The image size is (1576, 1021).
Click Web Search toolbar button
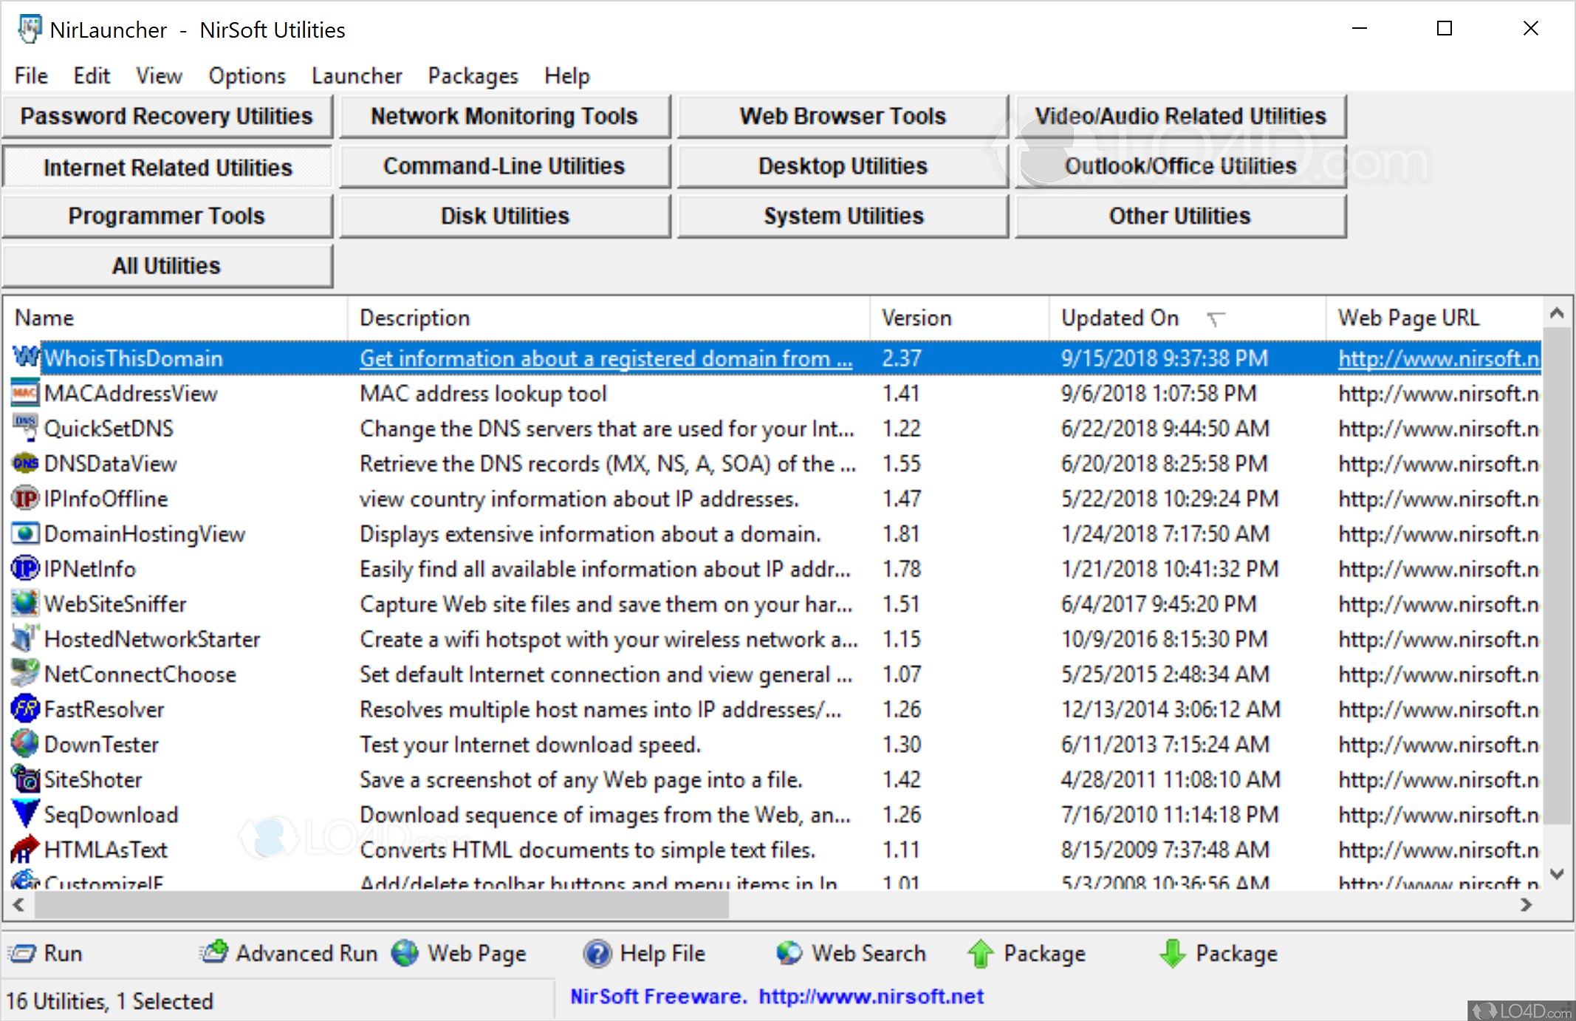click(x=851, y=953)
